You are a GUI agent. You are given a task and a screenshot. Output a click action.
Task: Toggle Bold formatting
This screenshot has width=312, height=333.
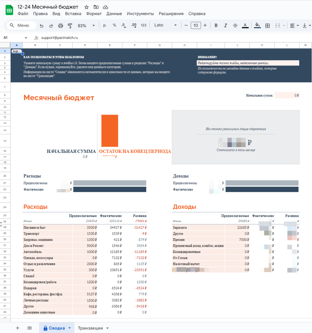point(216,26)
